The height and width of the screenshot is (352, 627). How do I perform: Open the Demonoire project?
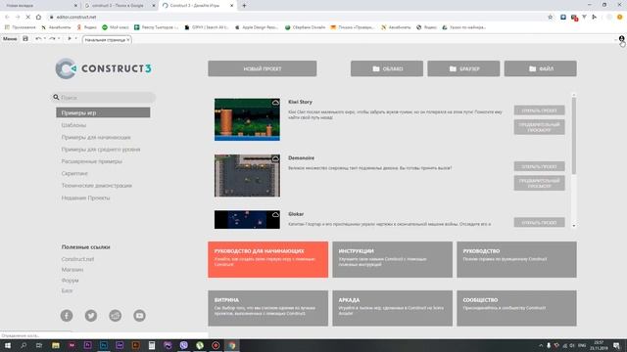click(539, 166)
